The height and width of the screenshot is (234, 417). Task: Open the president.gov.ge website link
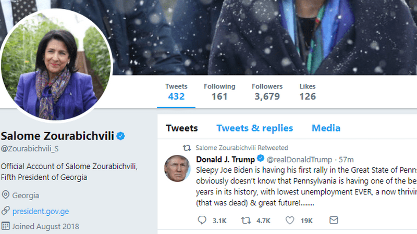[x=42, y=211]
